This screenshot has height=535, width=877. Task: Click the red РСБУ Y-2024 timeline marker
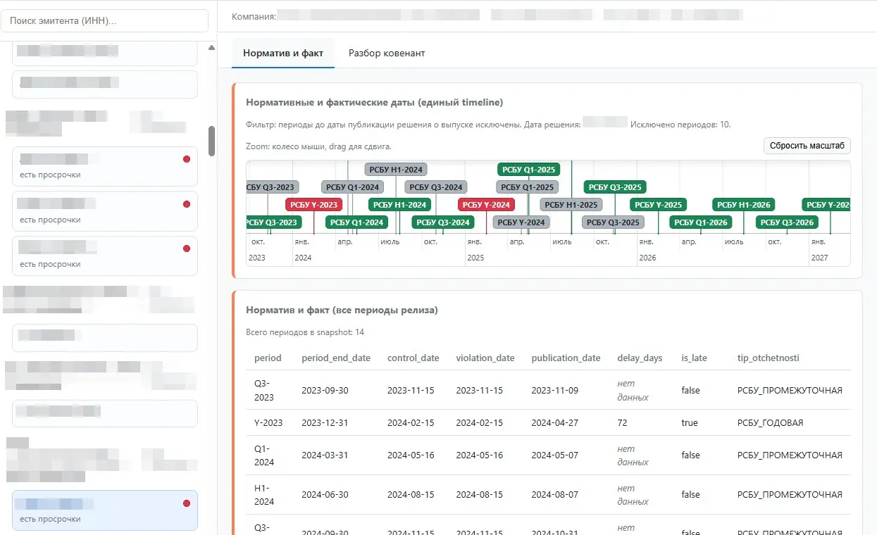(x=486, y=205)
